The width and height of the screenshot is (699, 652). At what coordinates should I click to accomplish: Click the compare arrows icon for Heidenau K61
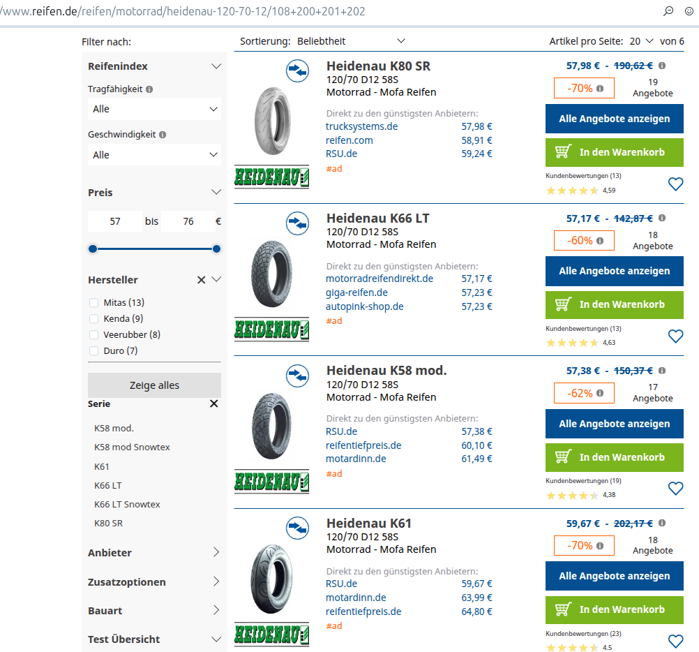click(x=298, y=528)
